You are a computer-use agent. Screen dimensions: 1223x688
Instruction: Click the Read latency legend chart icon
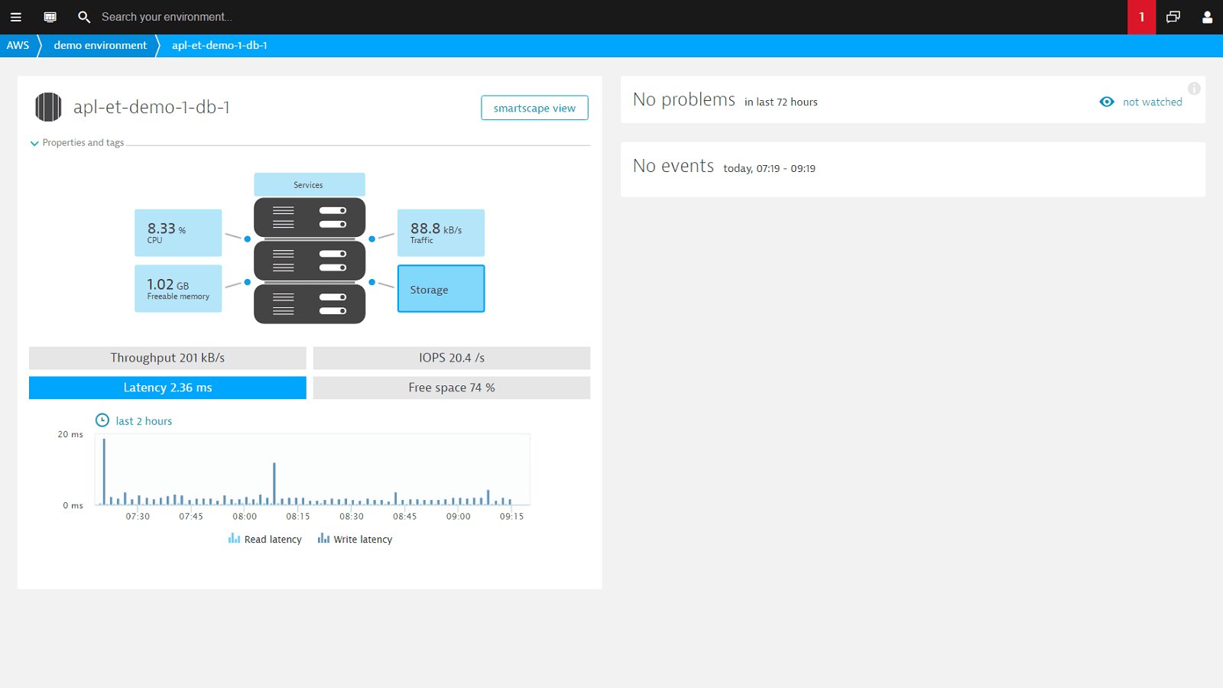pos(234,538)
